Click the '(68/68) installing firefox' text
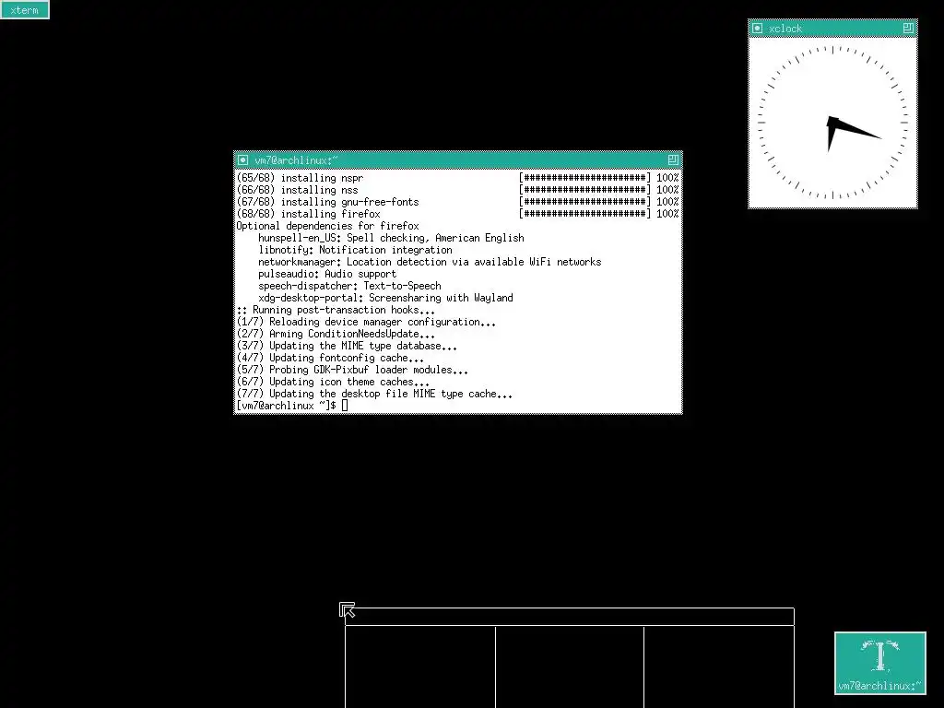This screenshot has width=944, height=708. pos(308,214)
